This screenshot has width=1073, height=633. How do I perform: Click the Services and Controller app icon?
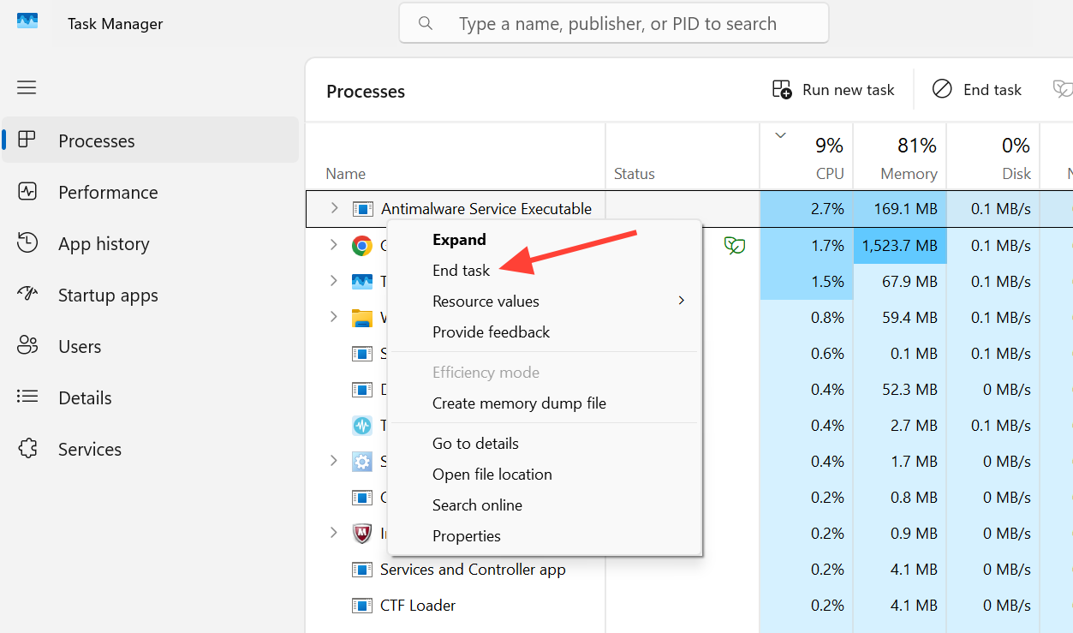point(362,570)
